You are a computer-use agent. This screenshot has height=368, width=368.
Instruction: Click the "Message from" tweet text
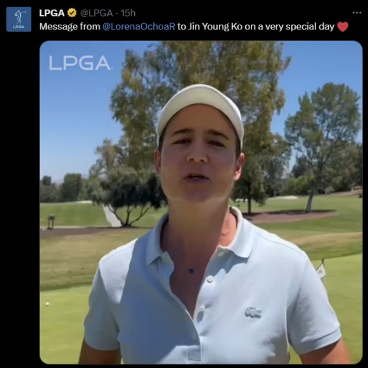(70, 26)
